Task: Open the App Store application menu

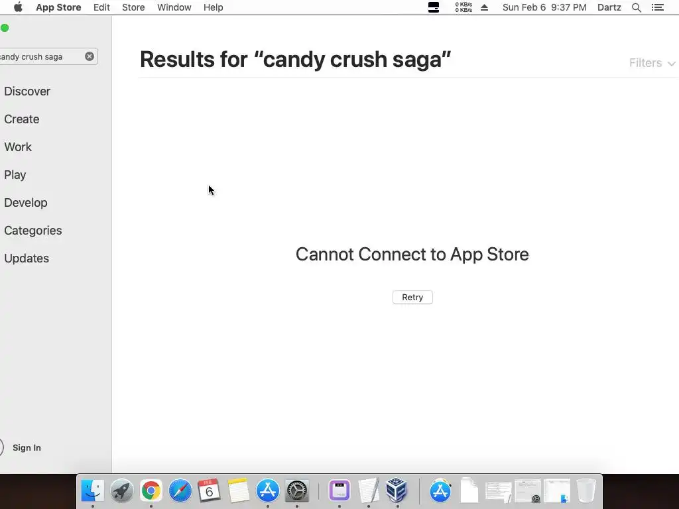Action: 58,7
